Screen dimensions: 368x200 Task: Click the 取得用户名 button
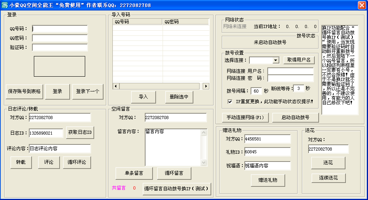299,60
